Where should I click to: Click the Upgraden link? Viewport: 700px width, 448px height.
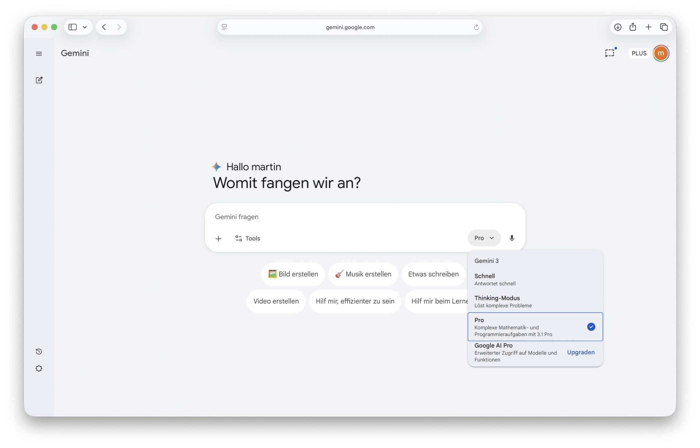click(x=580, y=352)
